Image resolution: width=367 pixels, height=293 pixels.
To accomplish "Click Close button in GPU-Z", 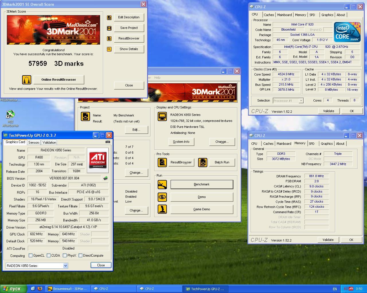I will click(x=101, y=265).
